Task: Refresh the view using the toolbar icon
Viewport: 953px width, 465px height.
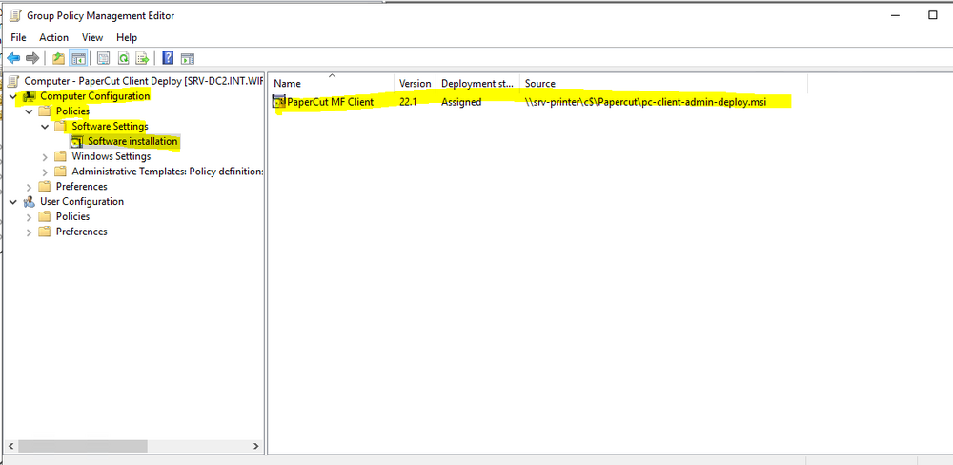Action: tap(123, 58)
